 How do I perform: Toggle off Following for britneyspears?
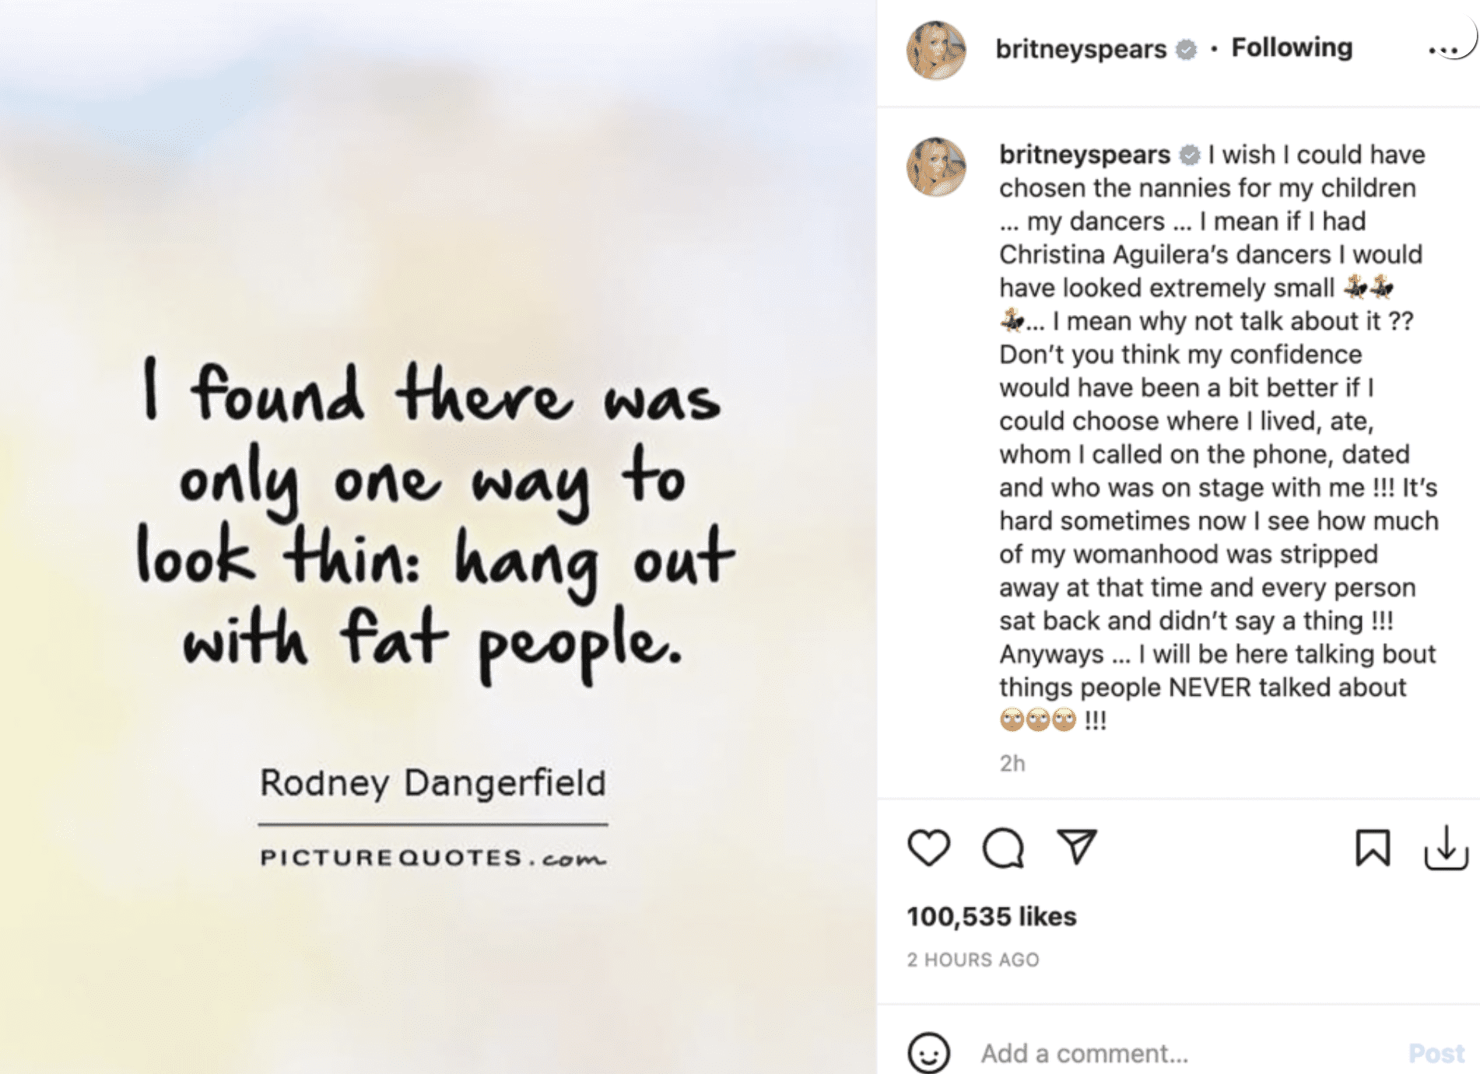(x=1292, y=48)
